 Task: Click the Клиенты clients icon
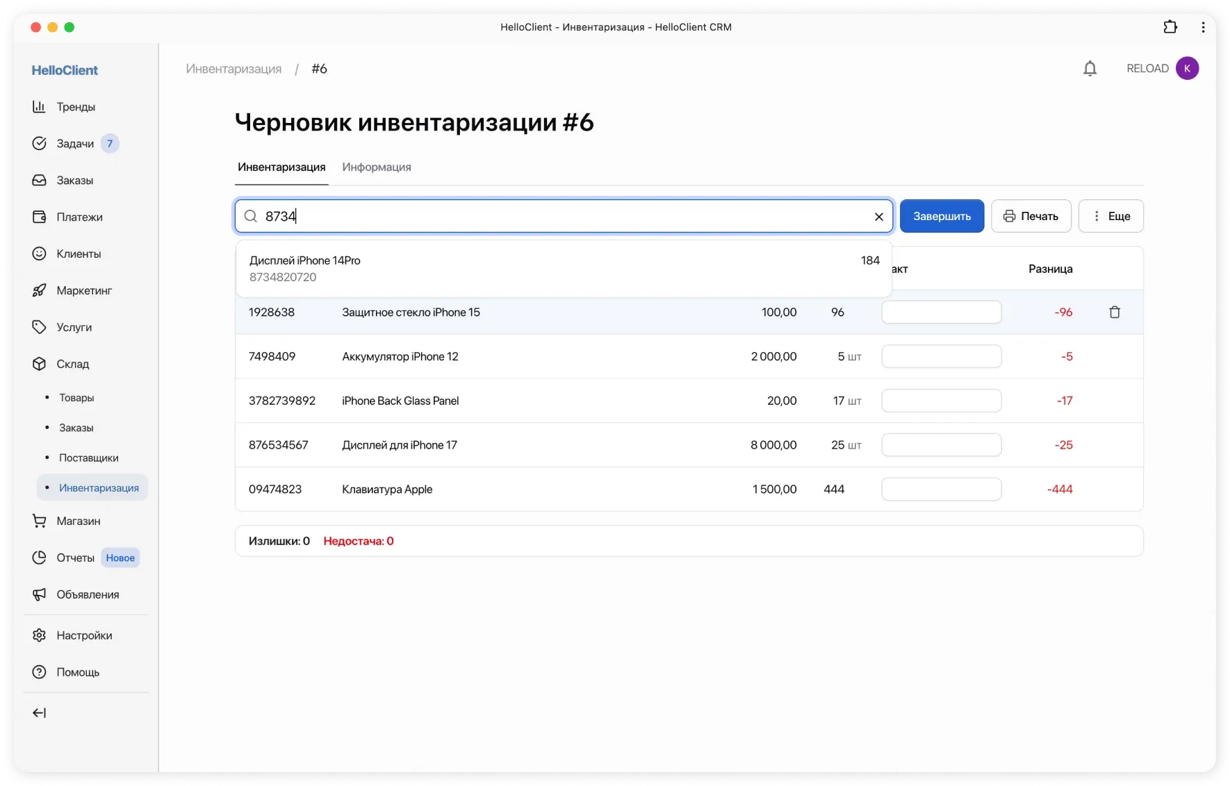[40, 253]
